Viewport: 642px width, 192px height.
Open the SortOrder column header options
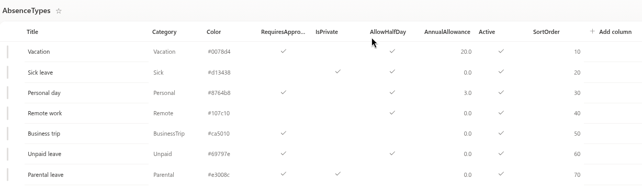pyautogui.click(x=546, y=32)
